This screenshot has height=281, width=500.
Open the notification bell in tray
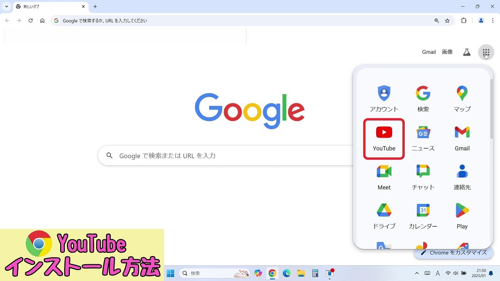pyautogui.click(x=491, y=273)
